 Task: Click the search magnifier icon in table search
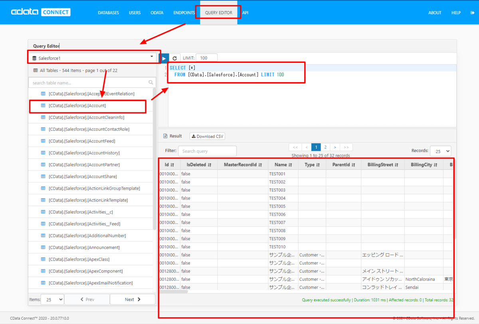[151, 83]
